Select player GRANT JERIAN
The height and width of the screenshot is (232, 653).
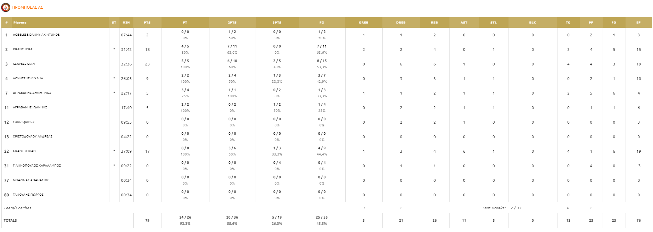(x=24, y=151)
